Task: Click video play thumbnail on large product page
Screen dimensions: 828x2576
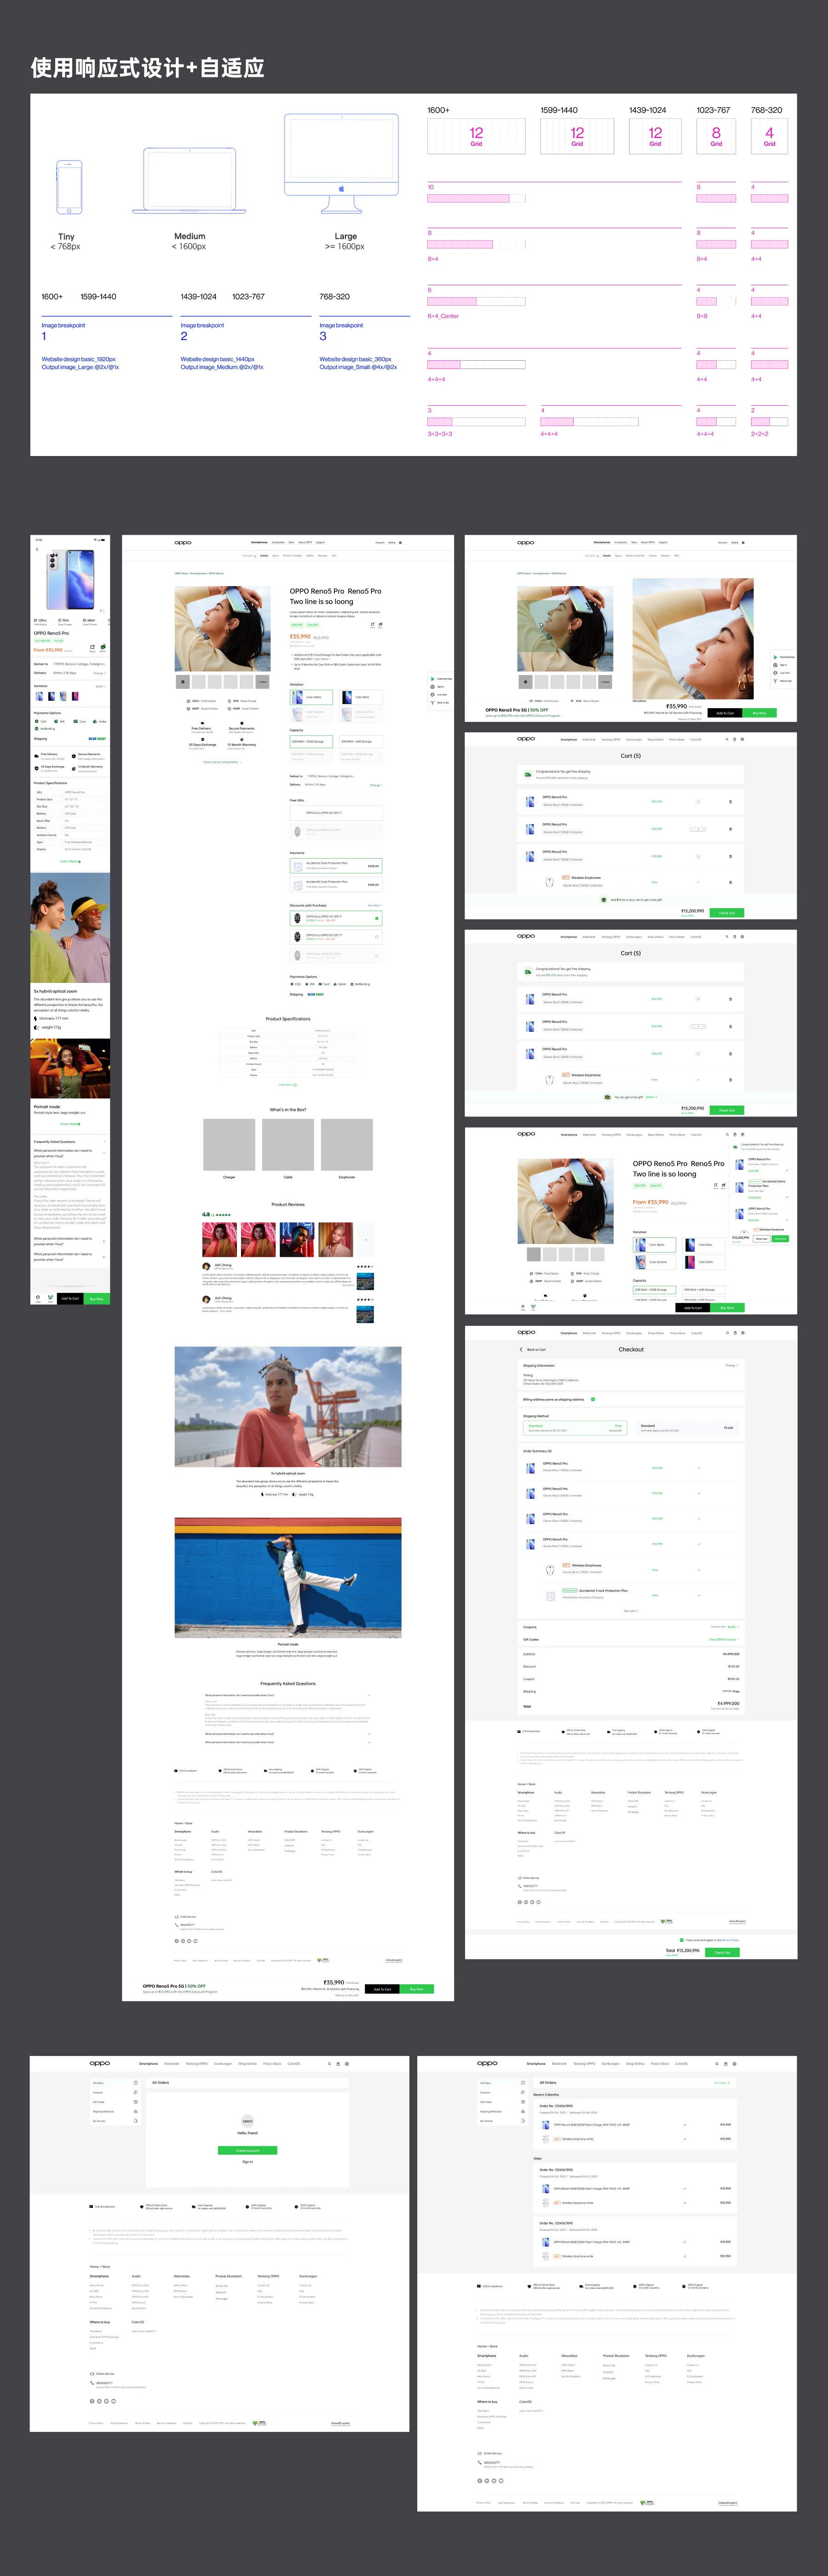Action: click(183, 682)
